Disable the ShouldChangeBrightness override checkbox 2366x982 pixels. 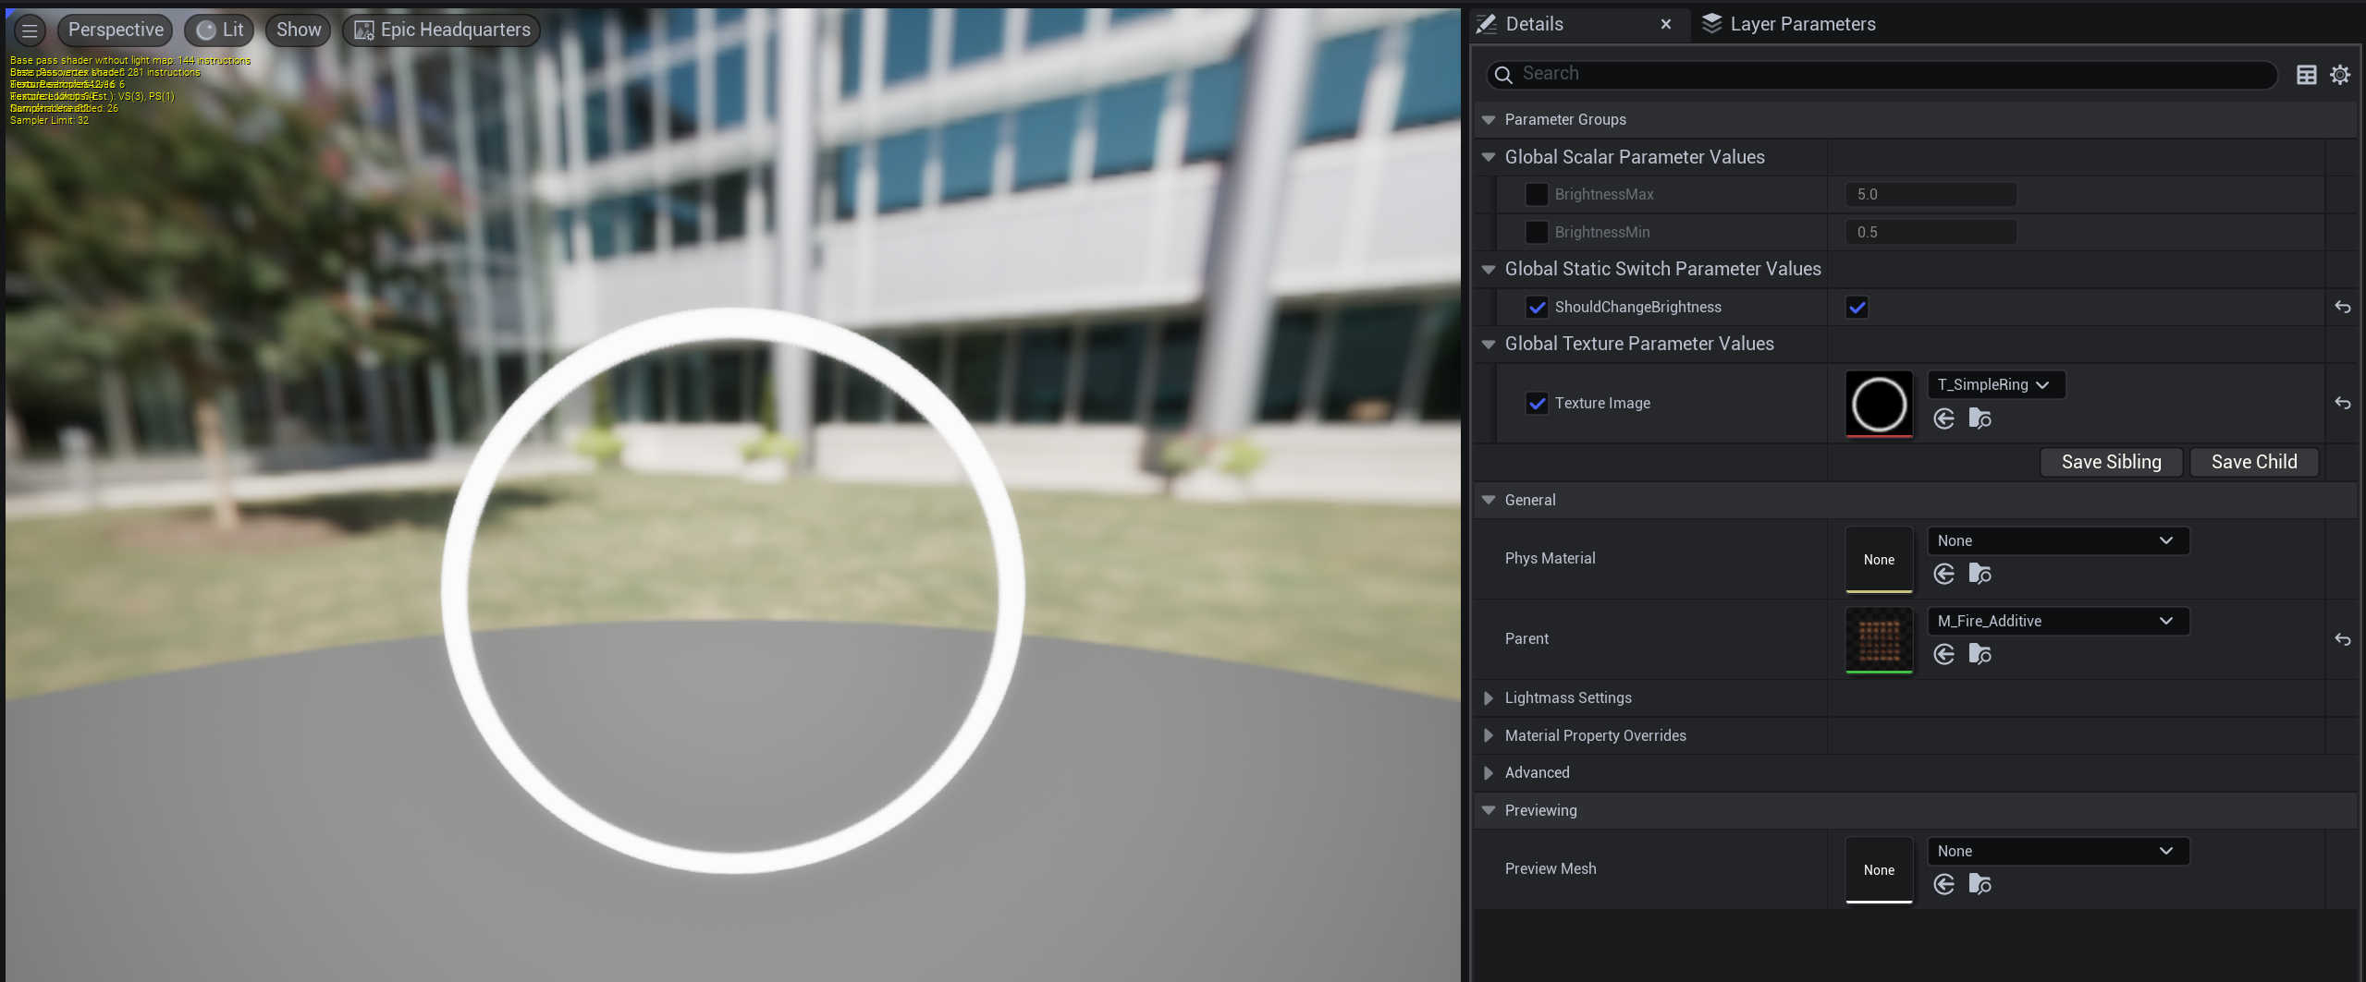tap(1537, 307)
